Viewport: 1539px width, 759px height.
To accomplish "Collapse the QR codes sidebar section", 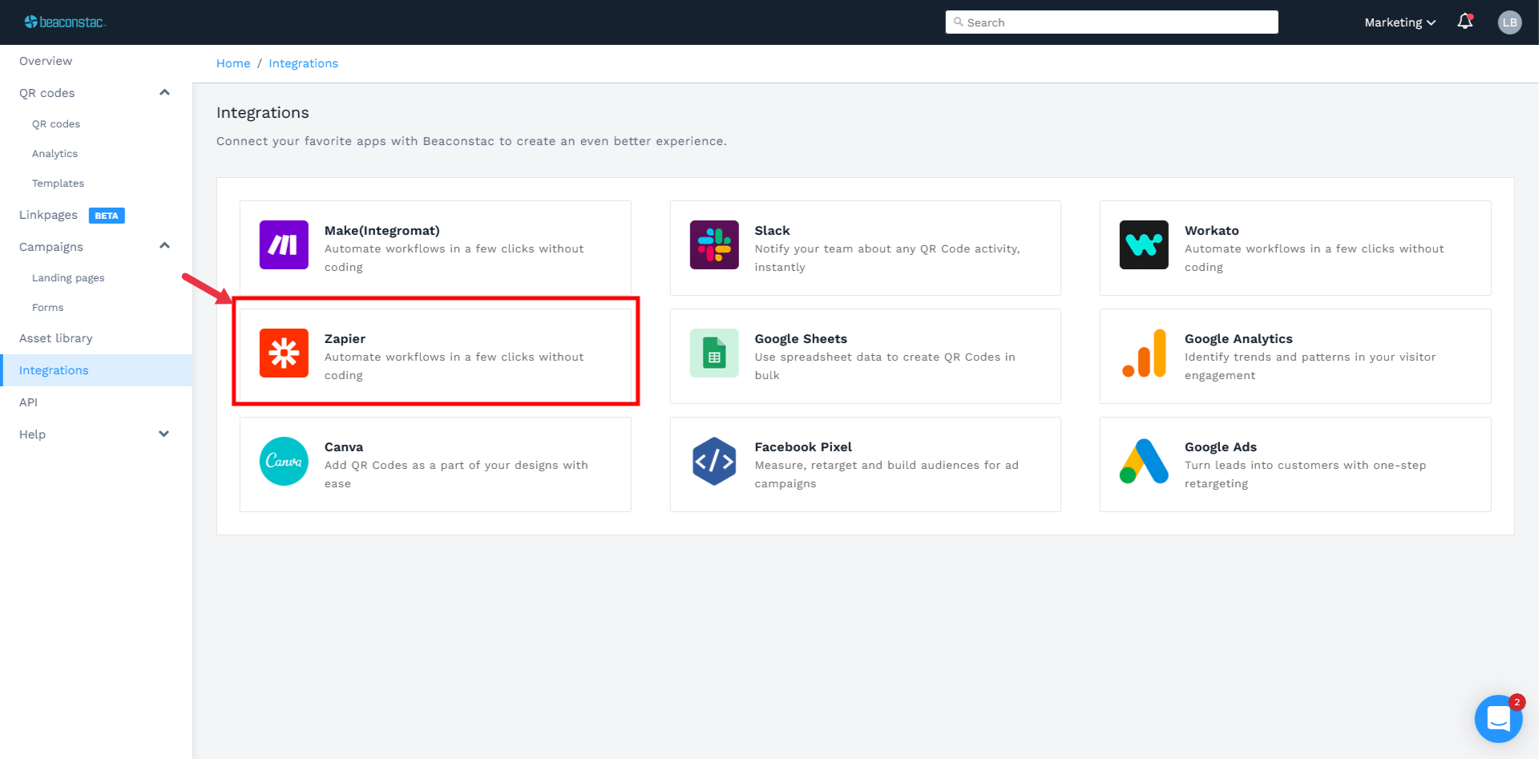I will coord(164,93).
